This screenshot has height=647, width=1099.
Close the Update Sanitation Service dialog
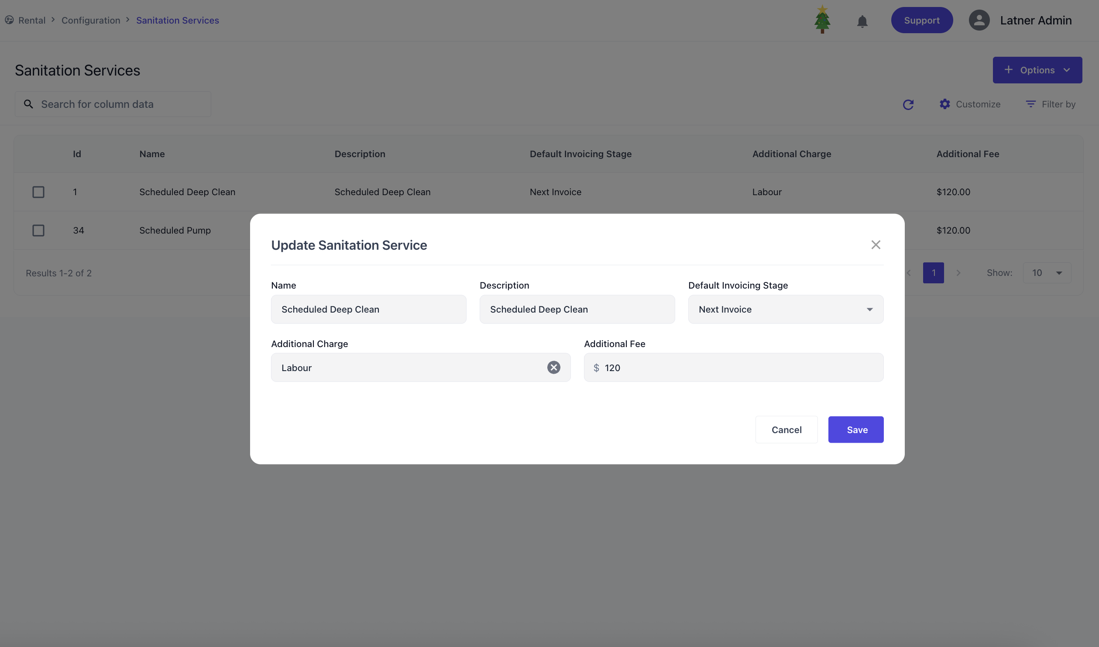click(x=876, y=245)
